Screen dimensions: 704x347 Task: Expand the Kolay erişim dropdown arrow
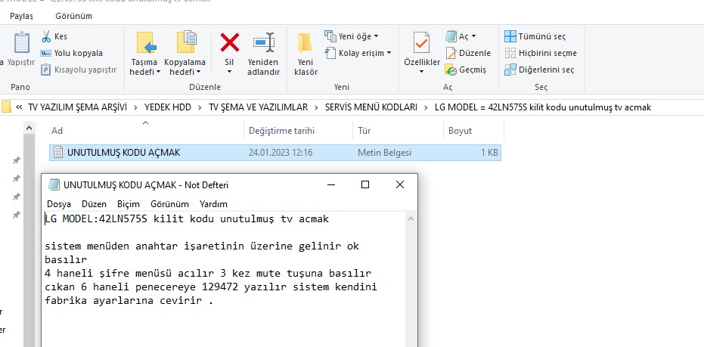[389, 53]
